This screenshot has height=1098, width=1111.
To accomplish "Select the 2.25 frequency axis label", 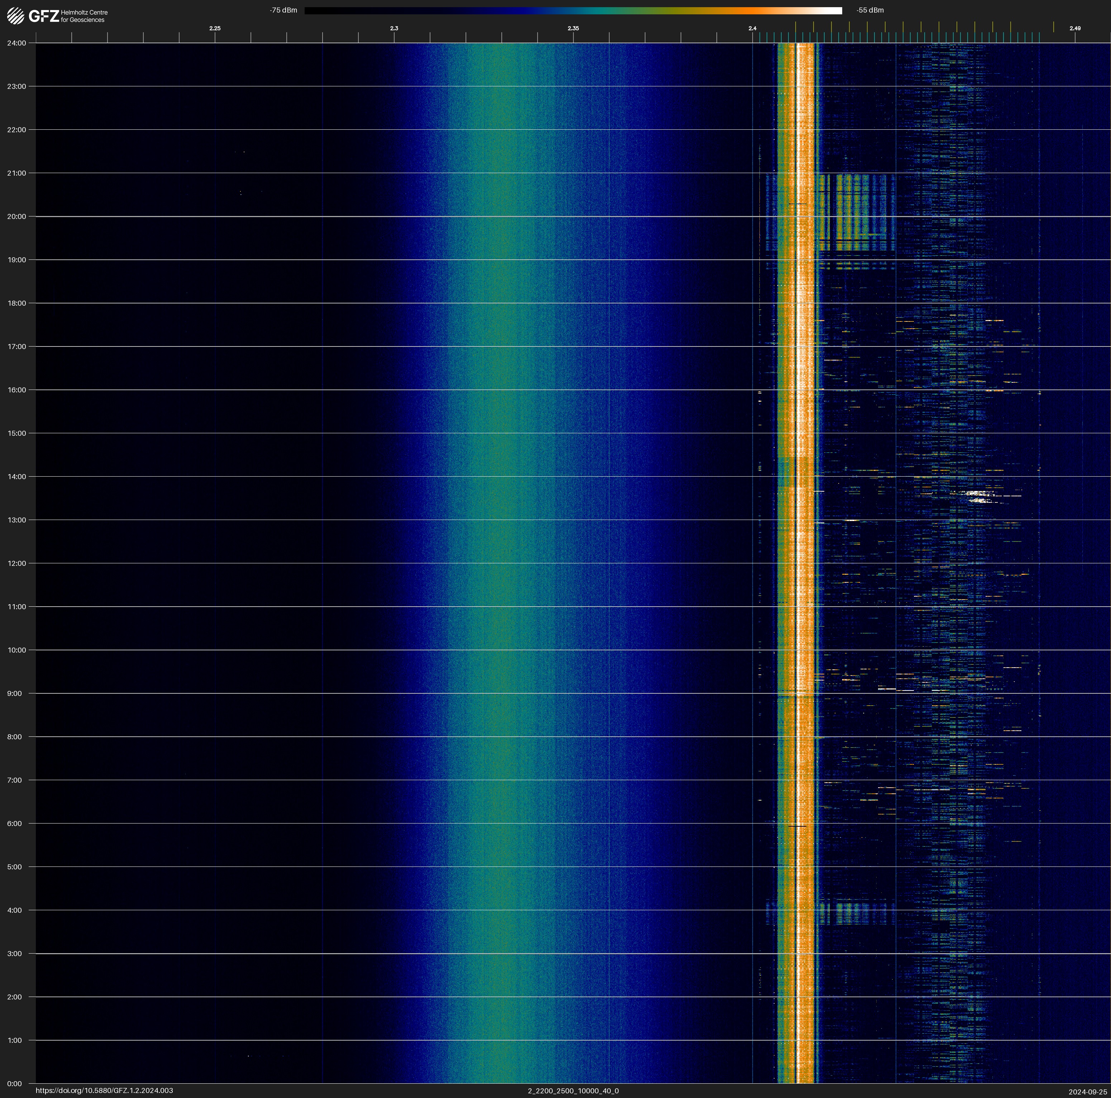I will pos(214,28).
